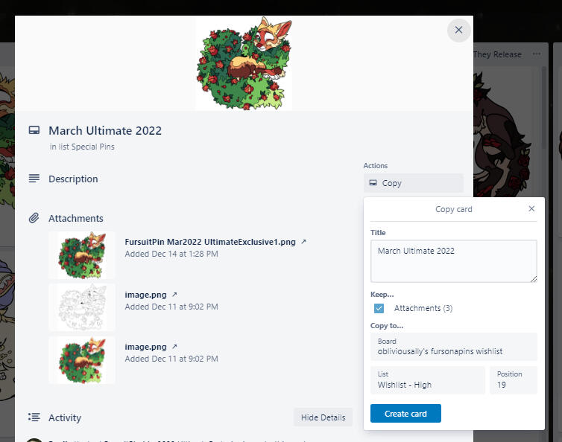Open the Board dropdown selector
Viewport: 562px width, 442px height.
[x=453, y=346]
